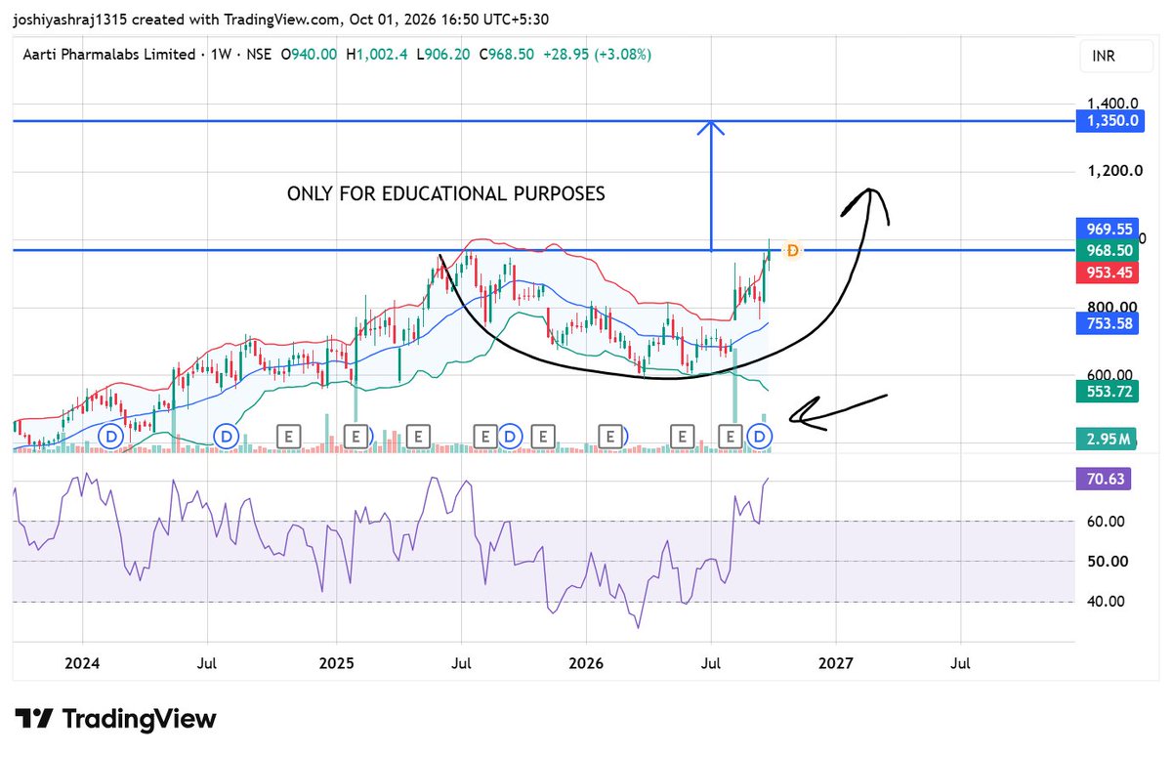
Task: Click the 1,400.0 price axis label
Action: [x=1113, y=103]
